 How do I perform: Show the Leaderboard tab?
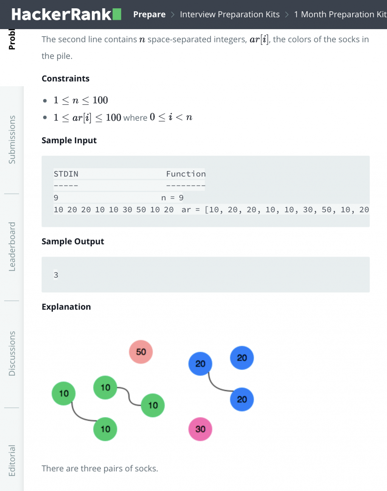[x=12, y=246]
